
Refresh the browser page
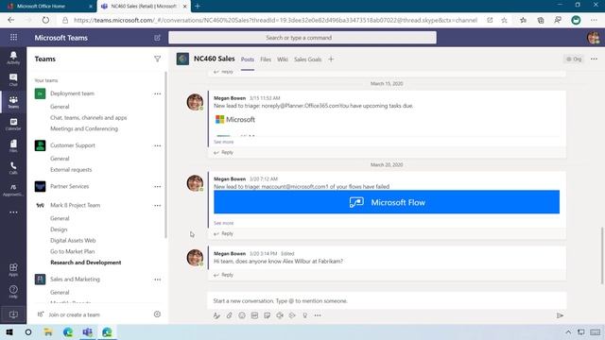click(45, 20)
